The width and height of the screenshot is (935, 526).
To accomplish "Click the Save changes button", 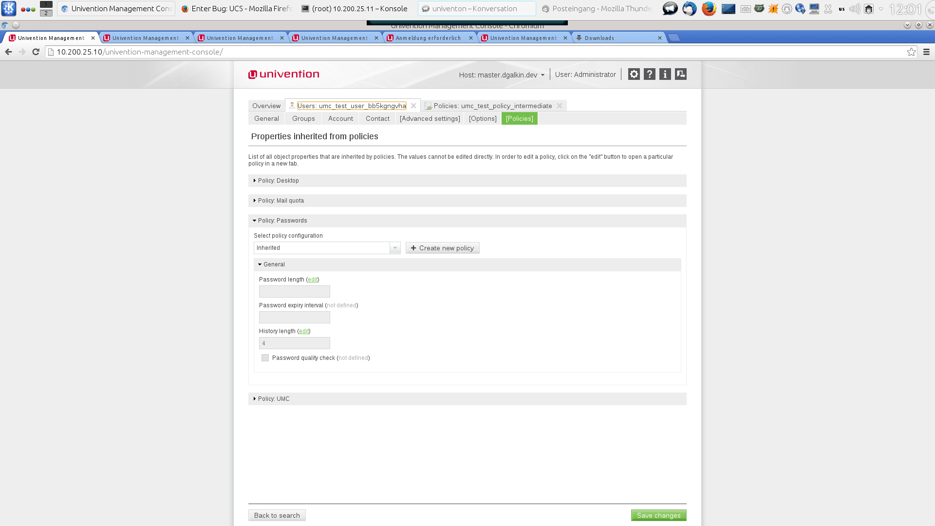I will [x=658, y=515].
